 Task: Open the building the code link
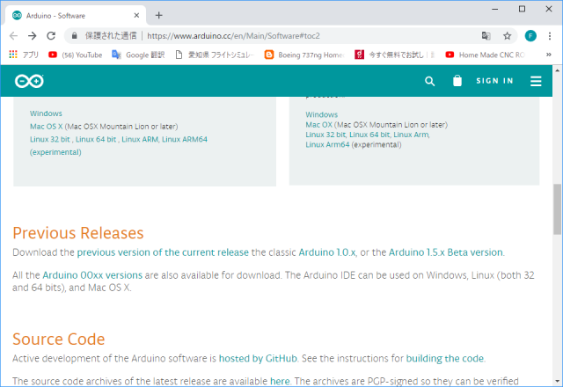point(445,359)
